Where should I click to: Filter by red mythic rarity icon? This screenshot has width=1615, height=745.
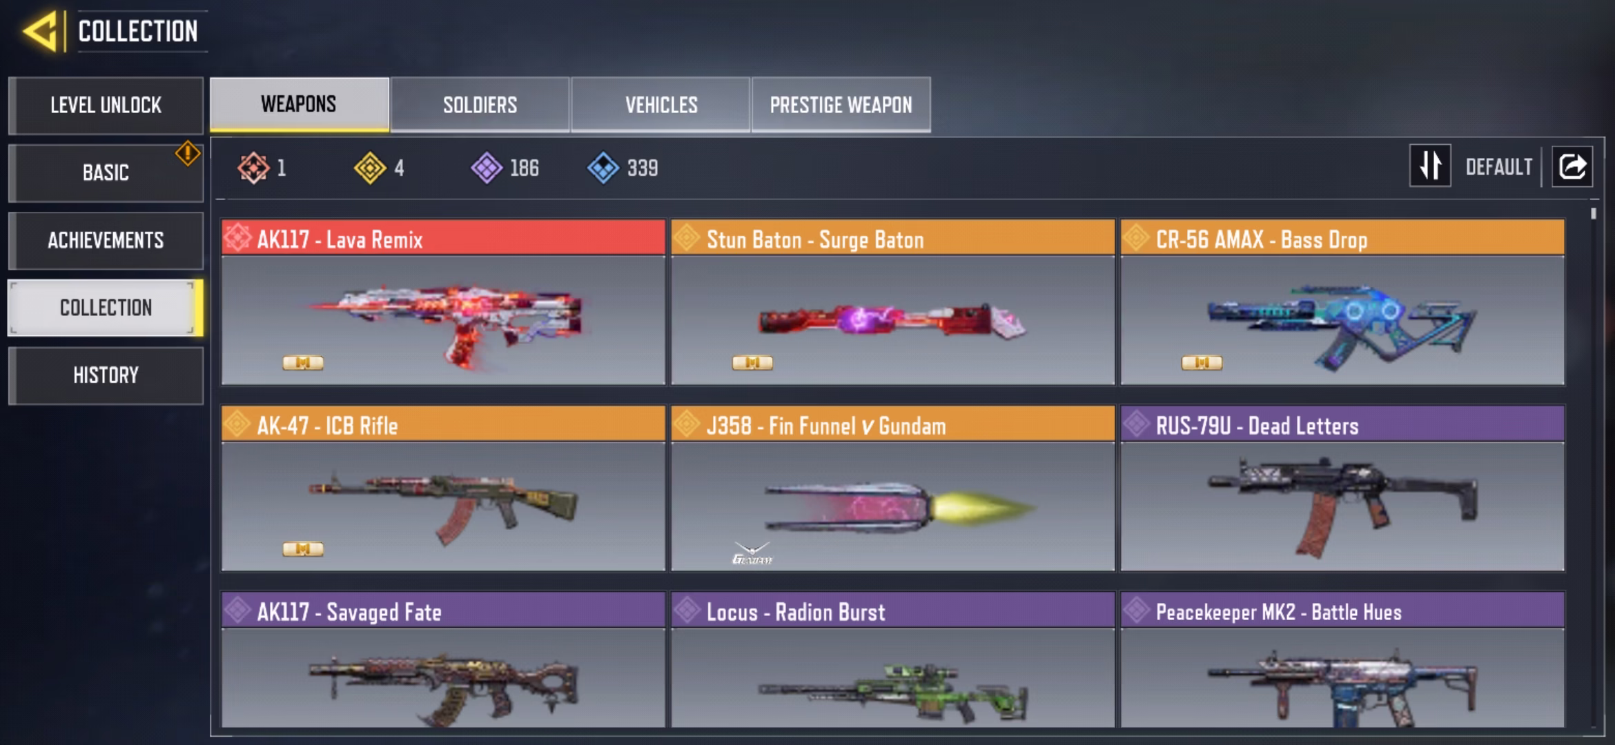point(253,168)
